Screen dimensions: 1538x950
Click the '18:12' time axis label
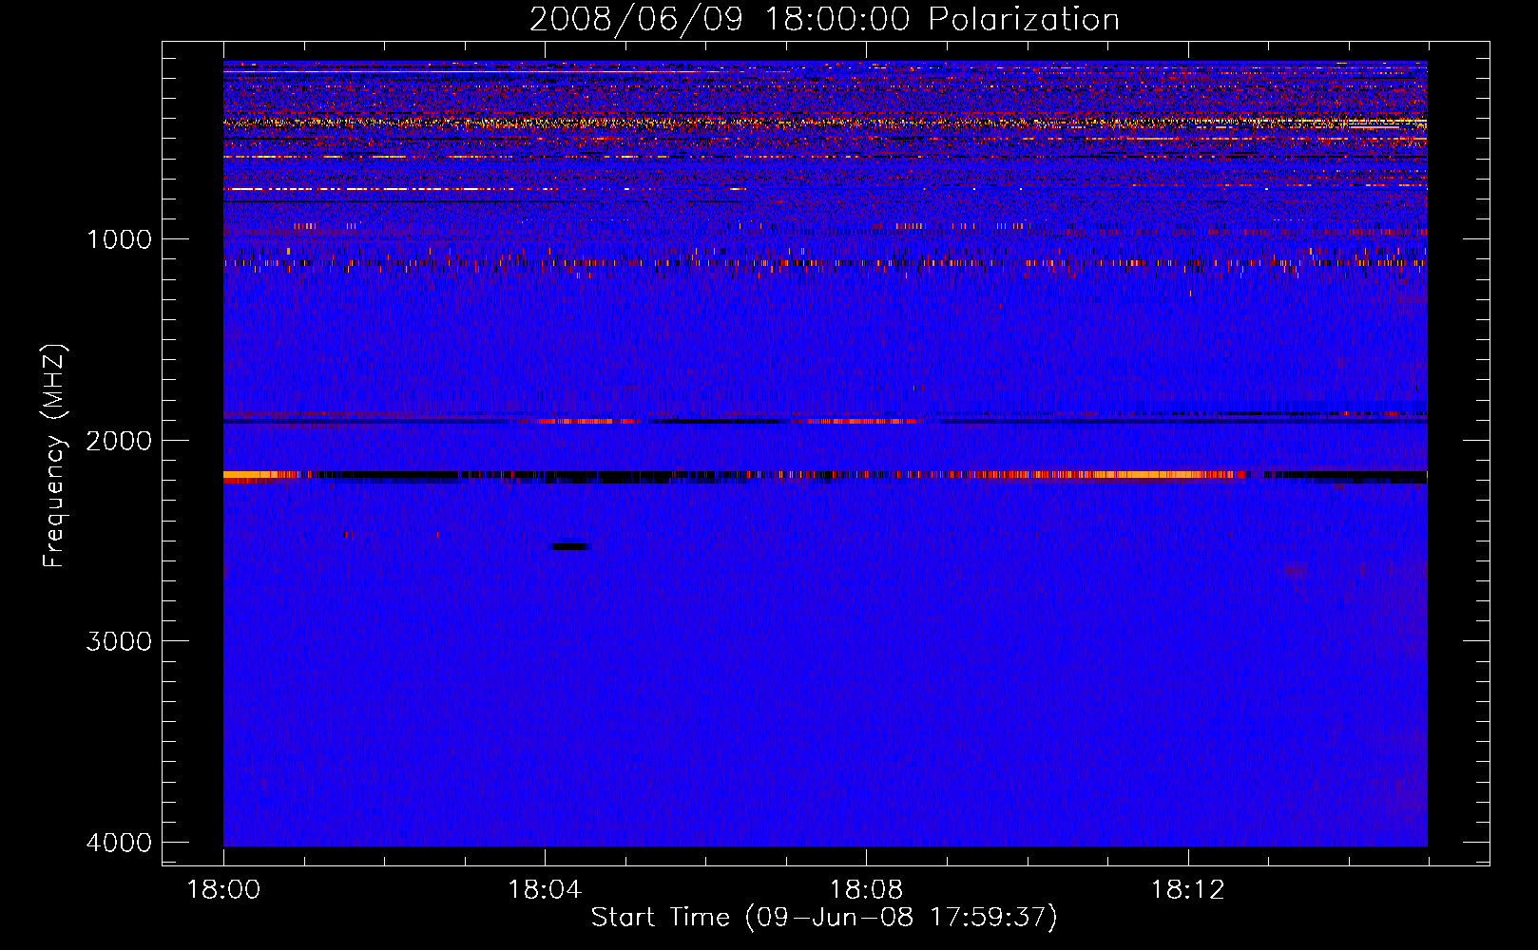coord(1188,890)
